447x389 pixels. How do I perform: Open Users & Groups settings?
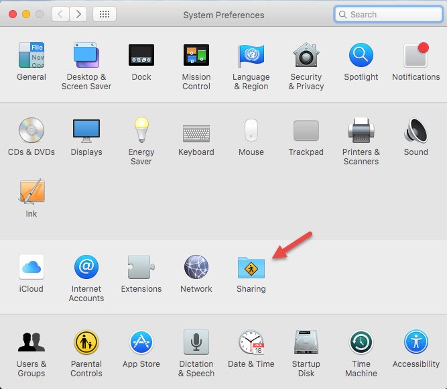(x=31, y=343)
